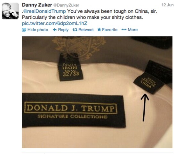Open the 12 Jun timestamp

[x=167, y=5]
